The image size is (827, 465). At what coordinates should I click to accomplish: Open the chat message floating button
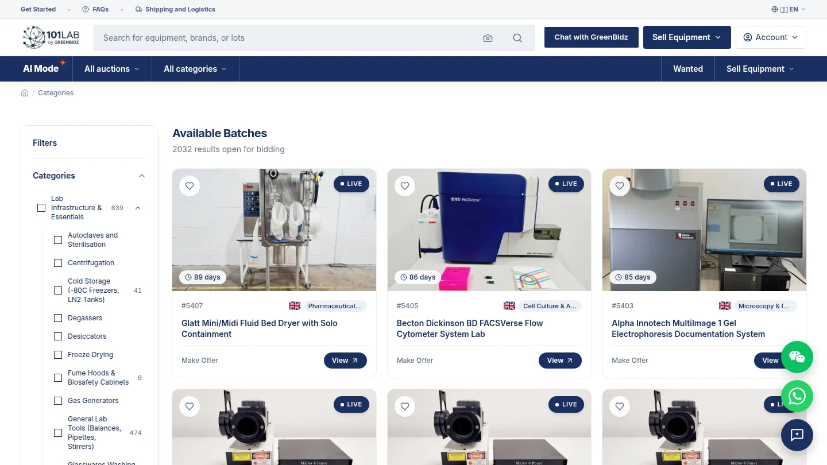(797, 435)
